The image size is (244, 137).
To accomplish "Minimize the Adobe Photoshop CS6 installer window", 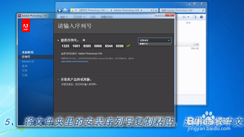I will pos(157,15).
